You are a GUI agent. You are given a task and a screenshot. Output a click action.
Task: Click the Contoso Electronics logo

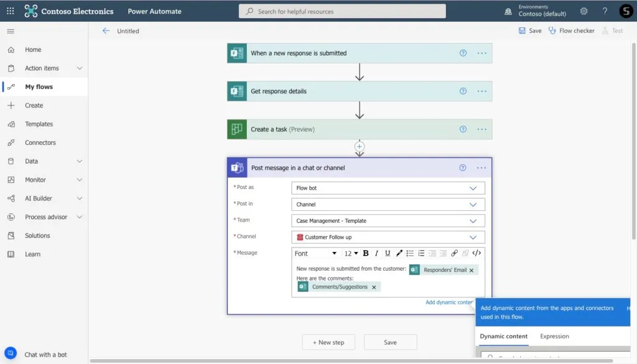pos(30,11)
